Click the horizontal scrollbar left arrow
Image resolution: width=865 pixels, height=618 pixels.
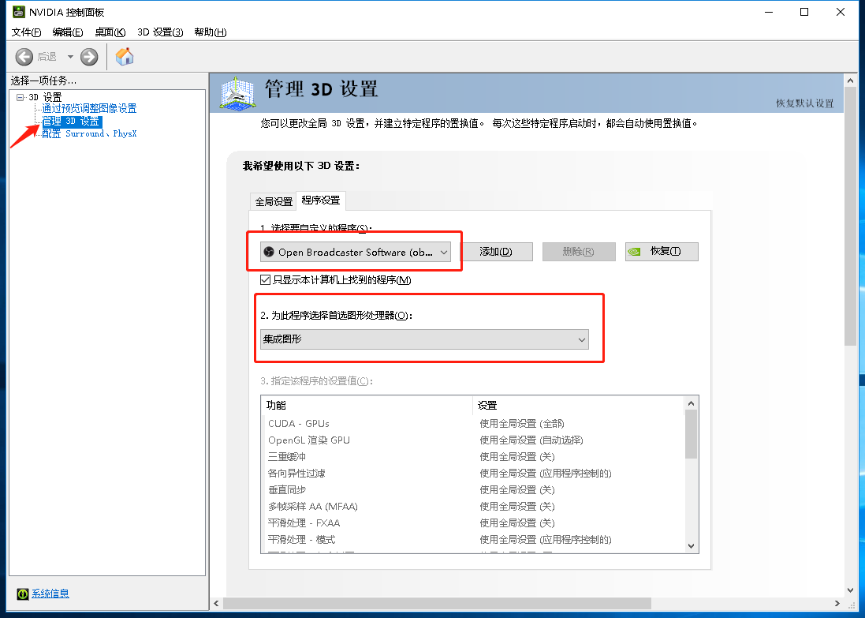coord(216,603)
